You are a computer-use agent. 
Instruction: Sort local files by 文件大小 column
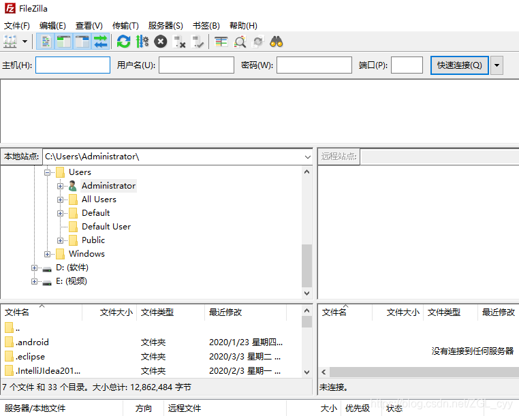point(109,312)
